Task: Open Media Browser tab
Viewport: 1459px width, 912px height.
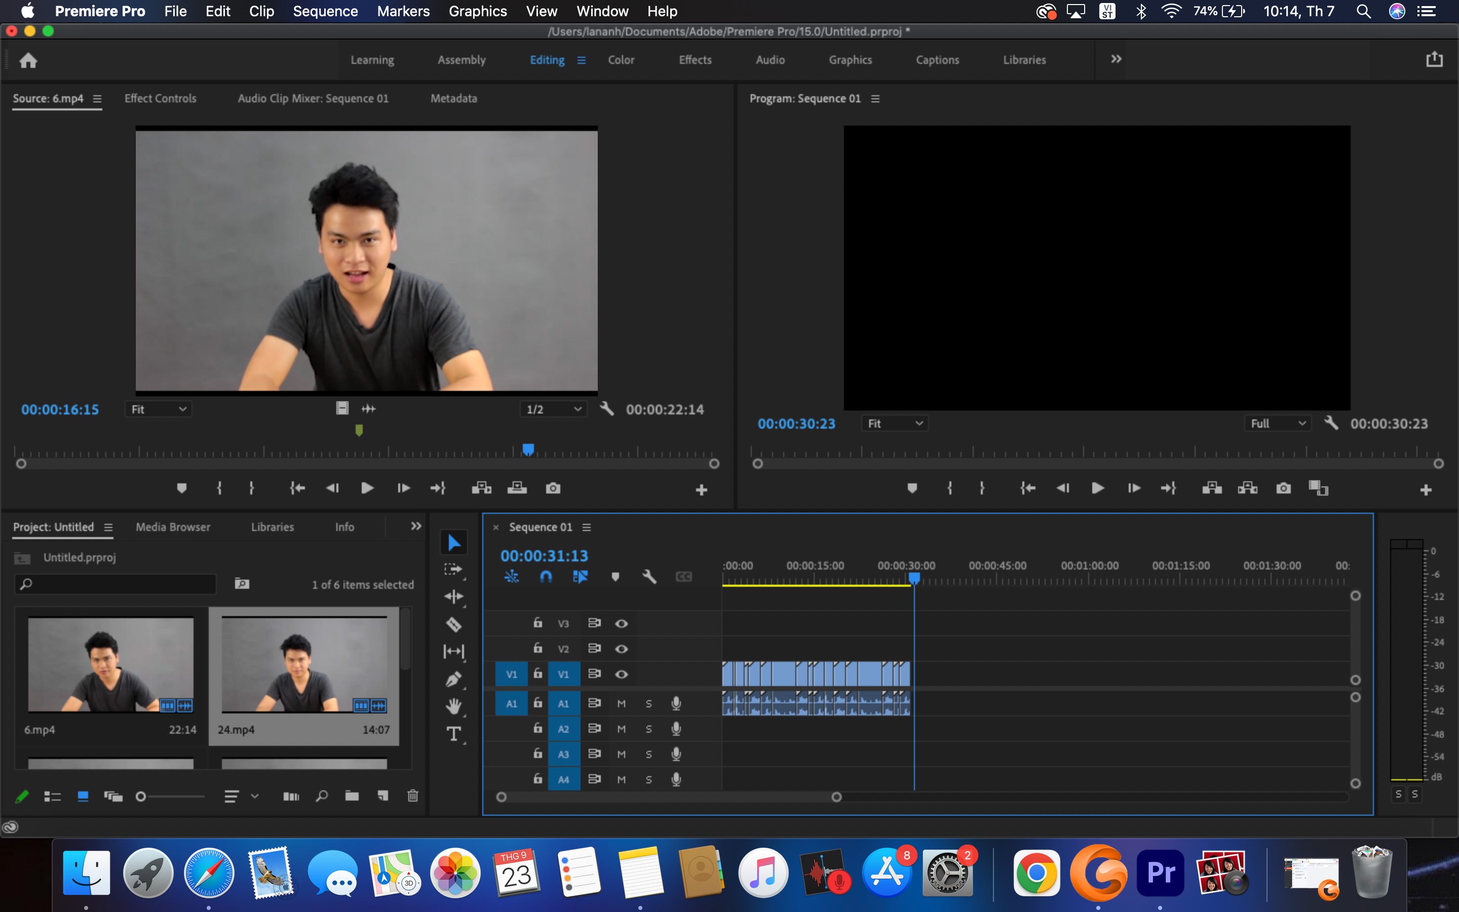Action: pyautogui.click(x=173, y=526)
